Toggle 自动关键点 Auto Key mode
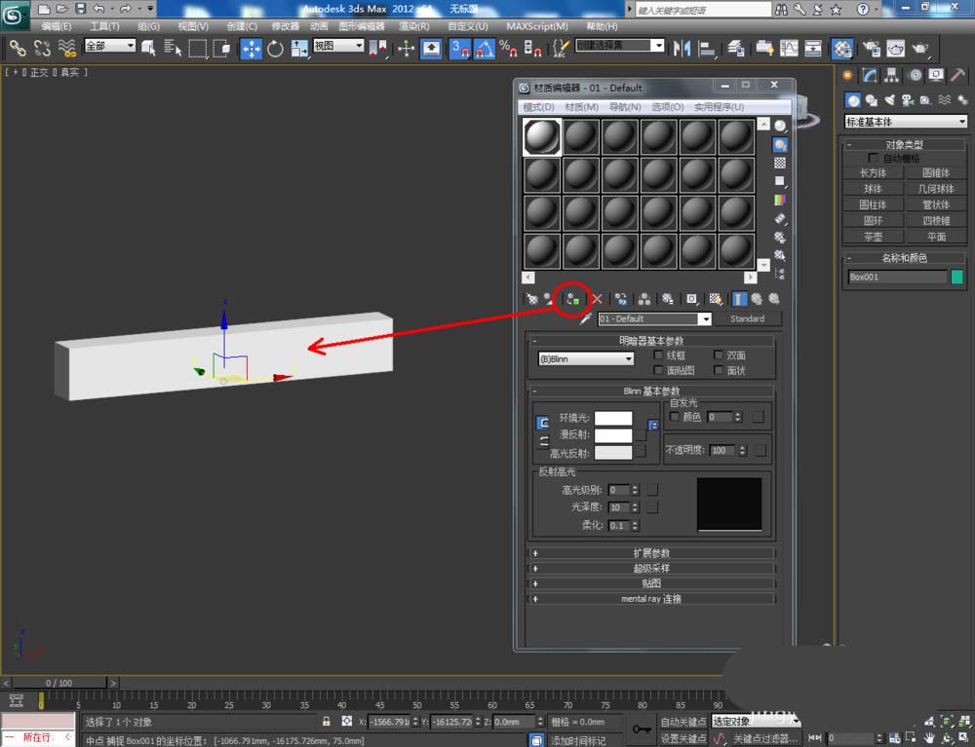This screenshot has width=975, height=747. coord(683,722)
